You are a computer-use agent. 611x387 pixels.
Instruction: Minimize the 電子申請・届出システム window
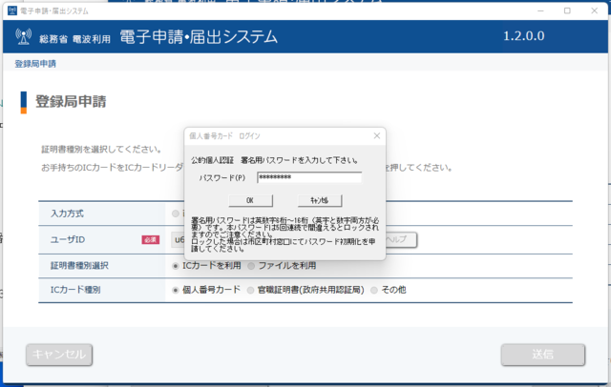[x=540, y=10]
